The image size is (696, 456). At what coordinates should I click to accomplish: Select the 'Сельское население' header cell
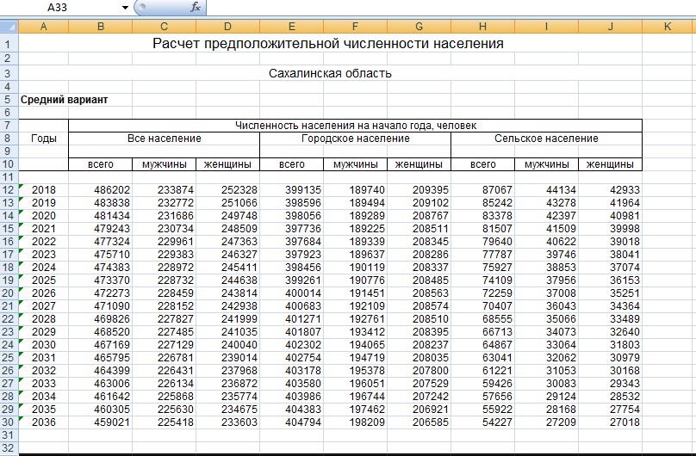coord(546,139)
